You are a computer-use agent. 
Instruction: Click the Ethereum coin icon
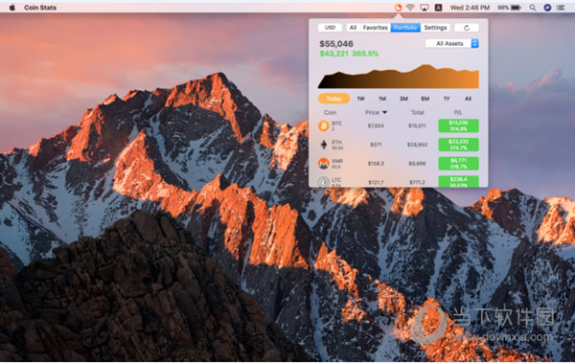click(324, 145)
